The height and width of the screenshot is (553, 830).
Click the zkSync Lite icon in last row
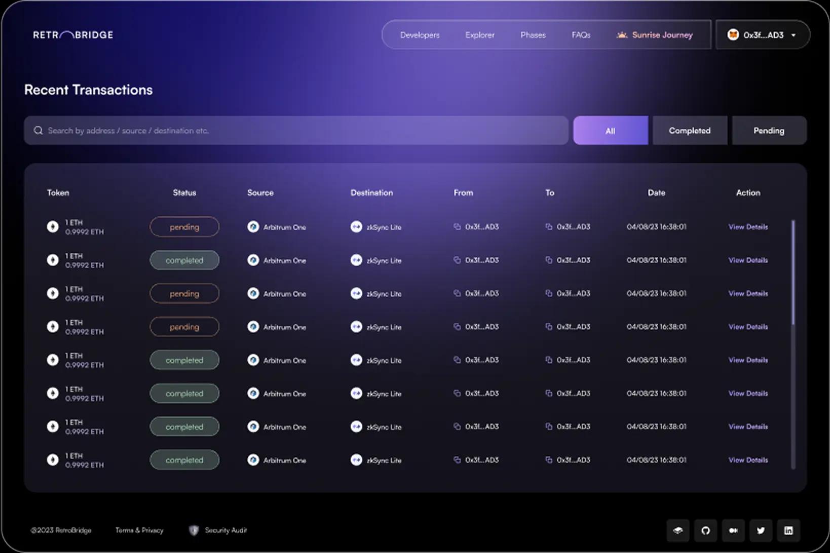click(356, 460)
